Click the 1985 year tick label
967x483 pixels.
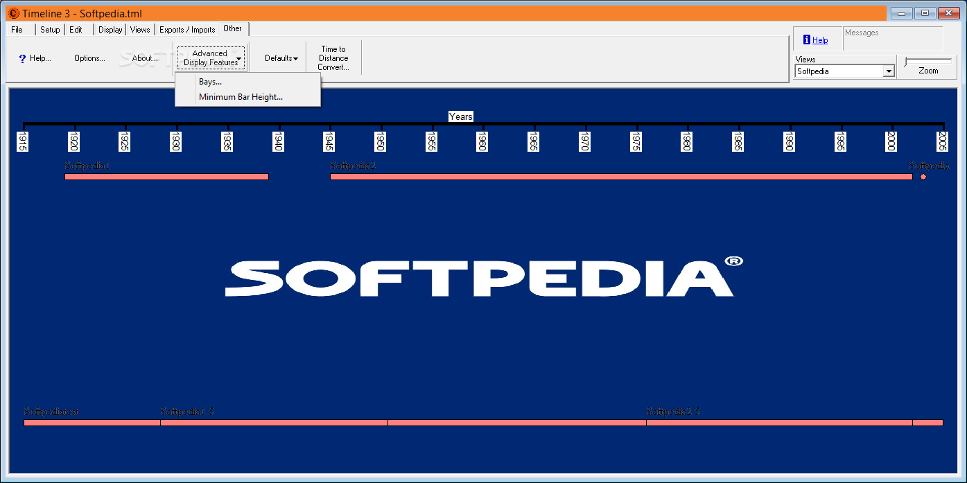pyautogui.click(x=738, y=141)
